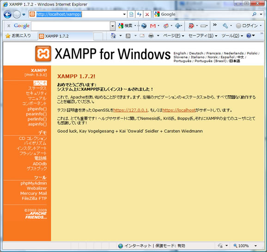Screen dimensions: 267x252
Task: Click the orange XAMPP logo
Action: pyautogui.click(x=43, y=53)
